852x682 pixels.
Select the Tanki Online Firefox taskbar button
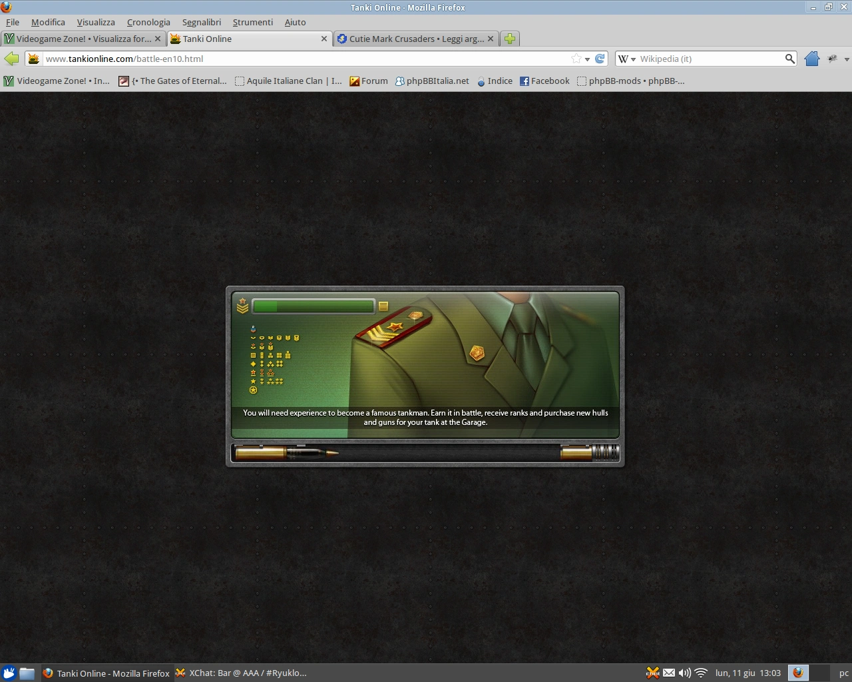pos(106,673)
